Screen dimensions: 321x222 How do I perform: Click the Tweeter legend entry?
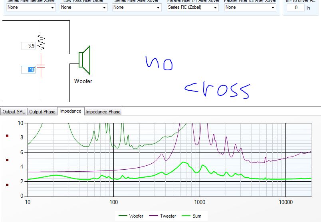(x=162, y=216)
